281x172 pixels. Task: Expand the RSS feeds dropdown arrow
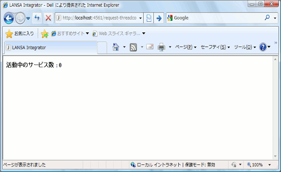(142, 47)
